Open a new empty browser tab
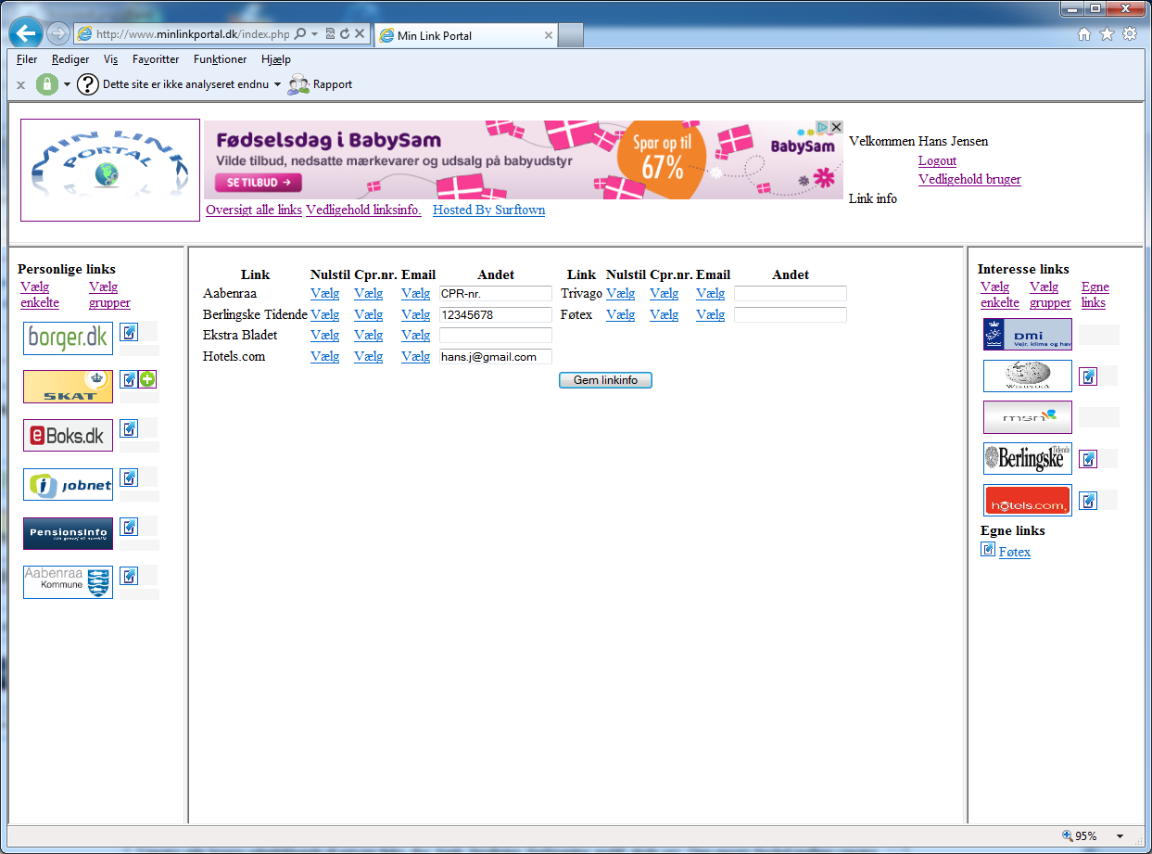This screenshot has width=1152, height=854. coord(571,36)
